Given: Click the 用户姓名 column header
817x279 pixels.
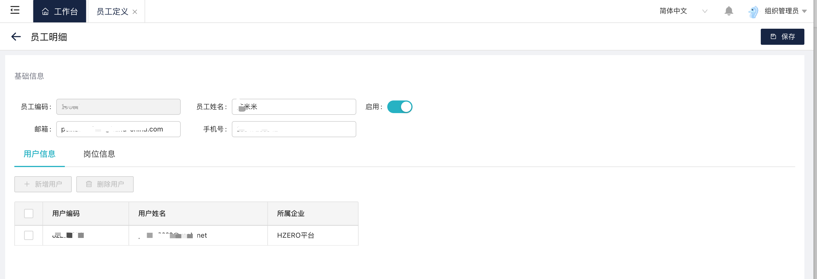Looking at the screenshot, I should pyautogui.click(x=198, y=214).
